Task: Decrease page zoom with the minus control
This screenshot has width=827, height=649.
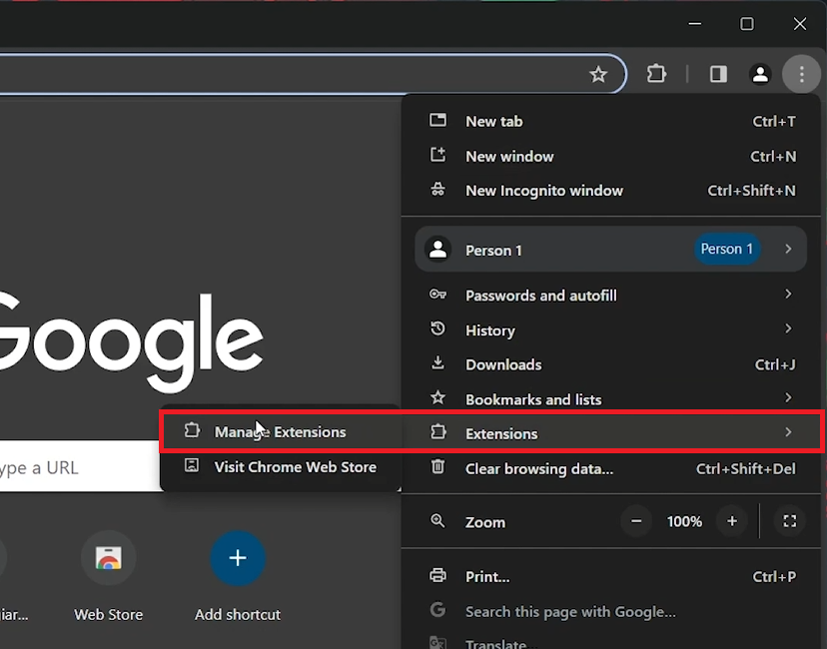Action: (636, 521)
